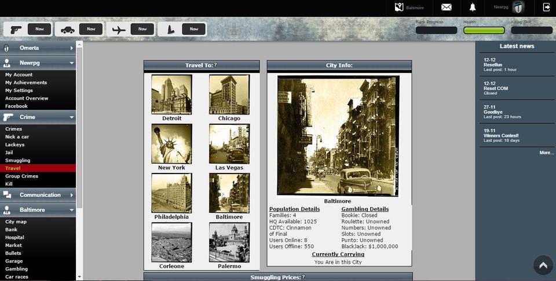556x281 pixels.
Task: Collapse the Baltimore sidebar section
Action: tap(38, 210)
